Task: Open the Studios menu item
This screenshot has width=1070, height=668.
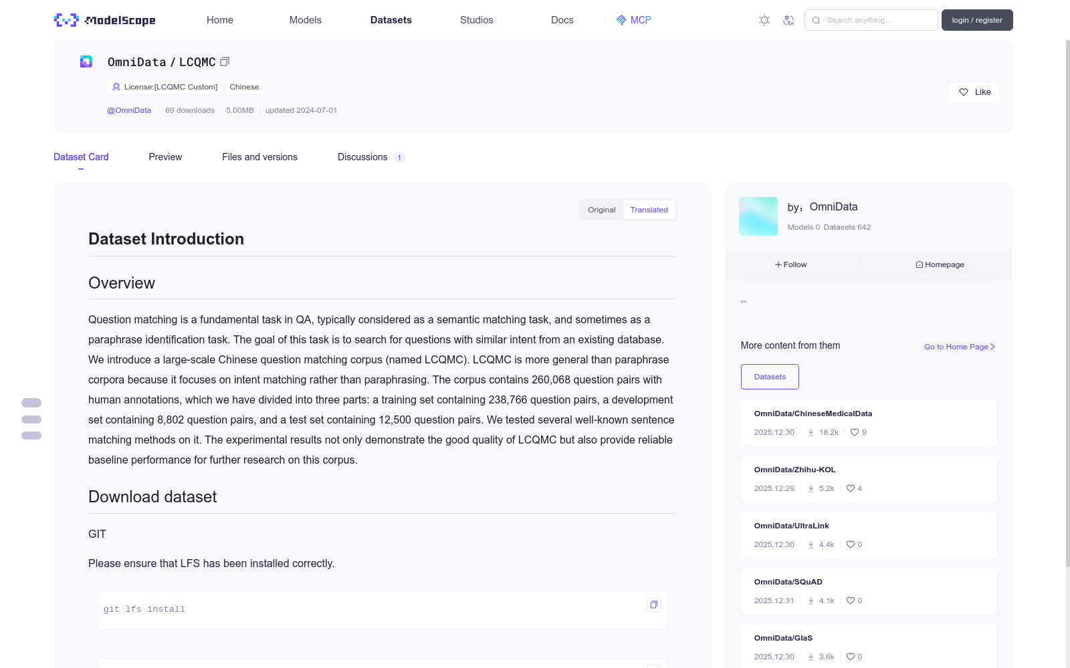Action: pyautogui.click(x=477, y=20)
